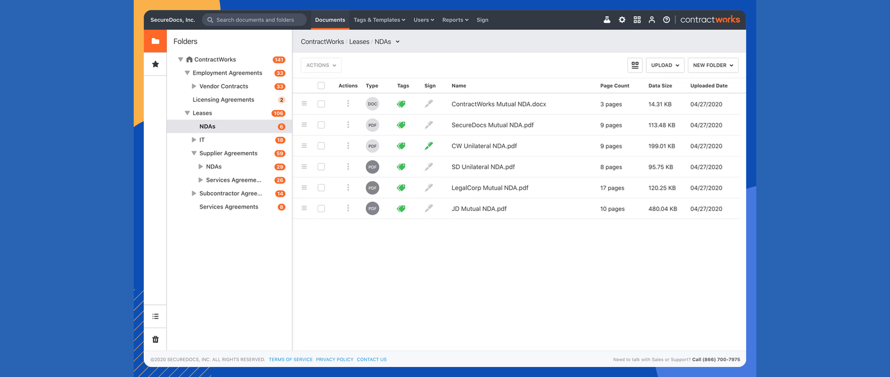Select the Services Agreements folder with badge 8
890x377 pixels.
click(x=229, y=207)
